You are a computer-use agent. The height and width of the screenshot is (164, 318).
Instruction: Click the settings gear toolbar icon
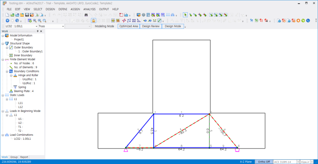pyautogui.click(x=143, y=15)
